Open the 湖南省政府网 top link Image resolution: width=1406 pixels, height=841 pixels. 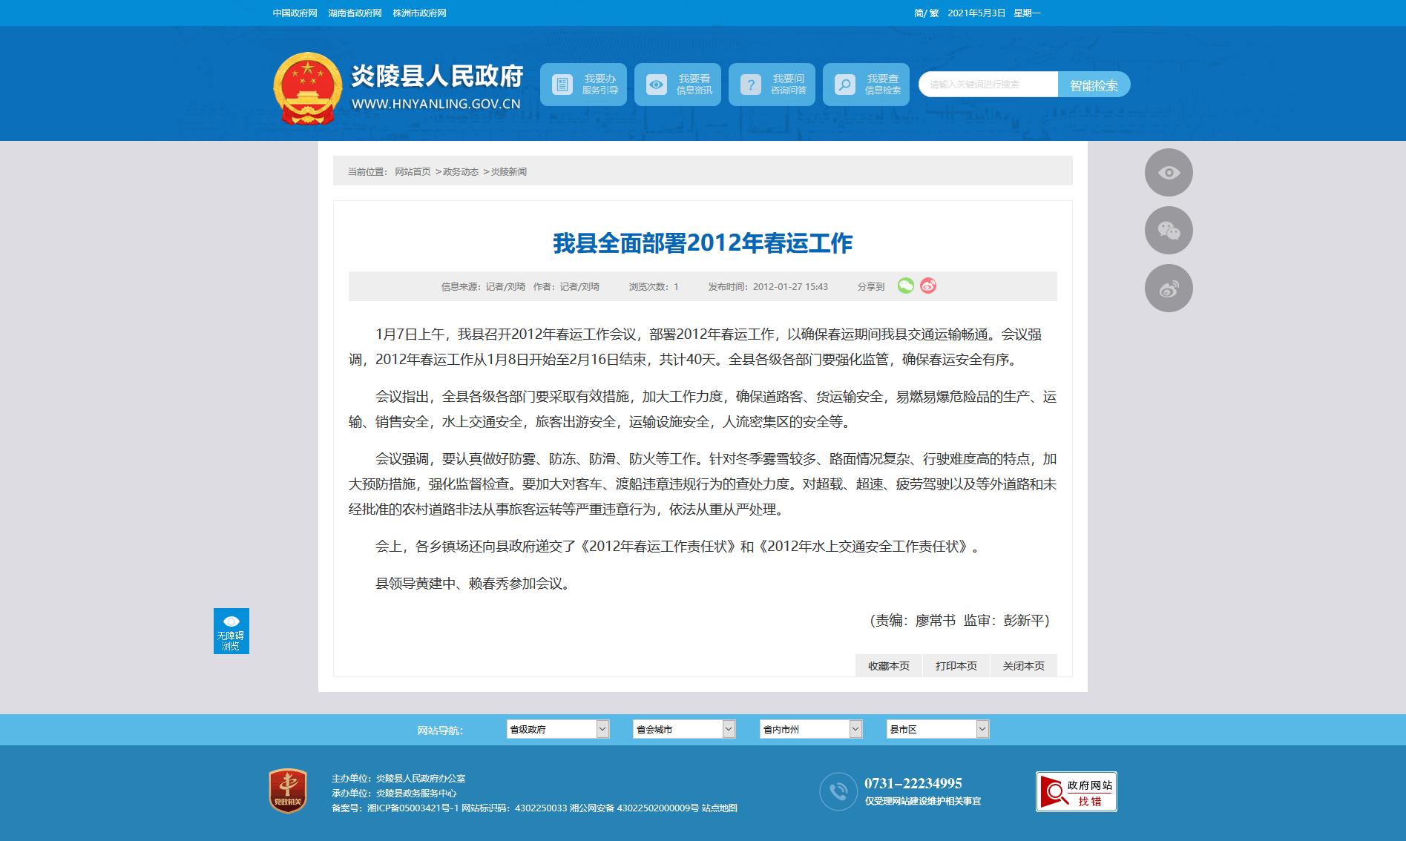pos(355,13)
